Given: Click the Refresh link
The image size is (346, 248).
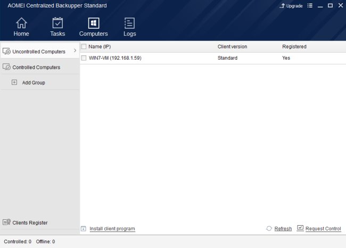Looking at the screenshot, I should [283, 229].
